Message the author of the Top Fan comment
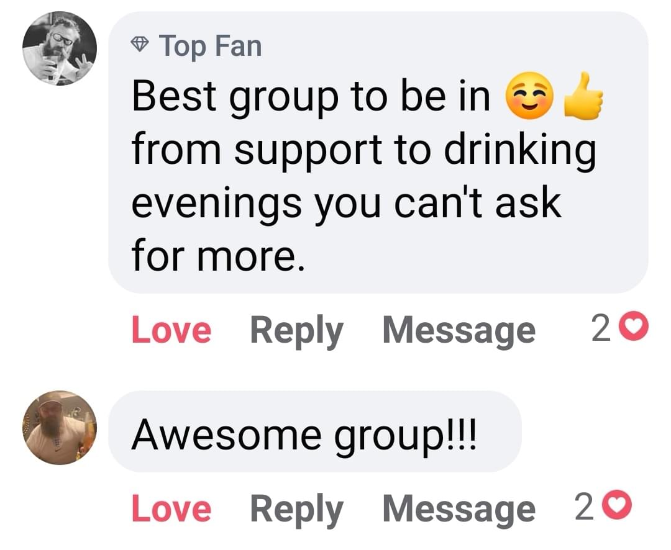 (458, 330)
